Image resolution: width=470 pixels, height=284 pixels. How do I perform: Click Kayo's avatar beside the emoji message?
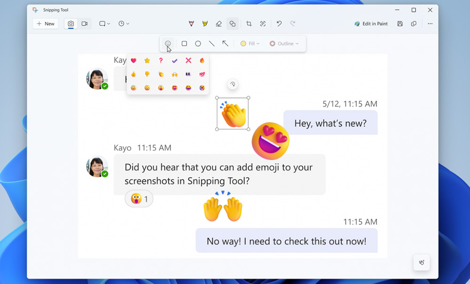97,167
